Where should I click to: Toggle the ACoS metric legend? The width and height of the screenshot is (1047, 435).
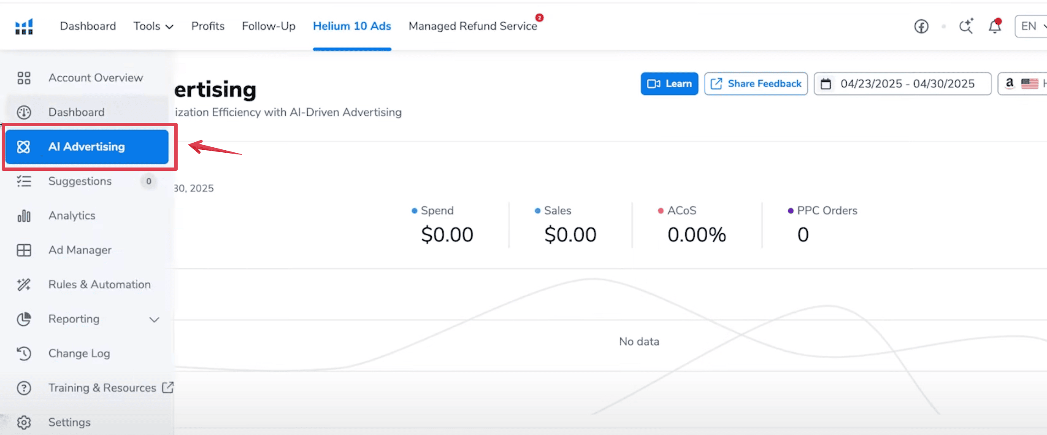pos(677,211)
